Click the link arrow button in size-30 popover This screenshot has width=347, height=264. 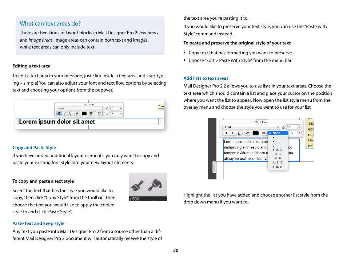coord(77,113)
